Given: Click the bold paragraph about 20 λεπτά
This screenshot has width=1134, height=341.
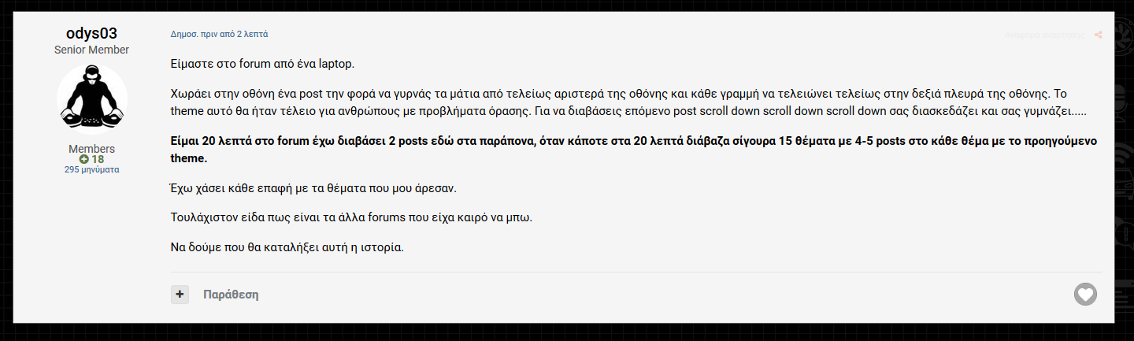Looking at the screenshot, I should (x=634, y=149).
